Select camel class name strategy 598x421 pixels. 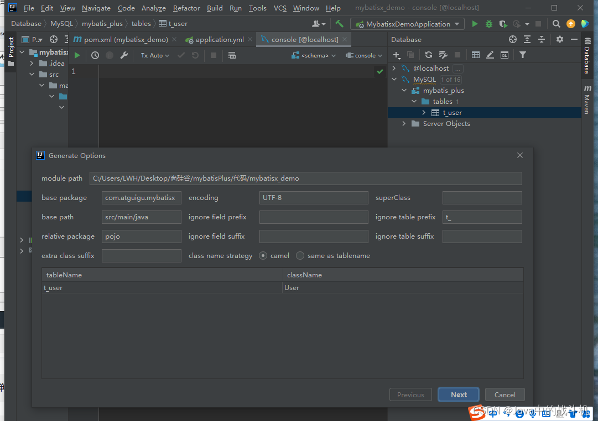pyautogui.click(x=263, y=256)
